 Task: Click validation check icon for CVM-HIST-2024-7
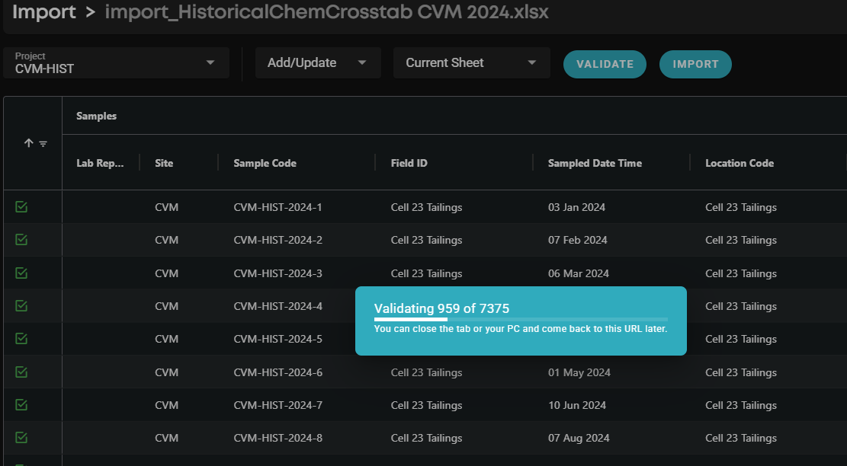[x=21, y=405]
